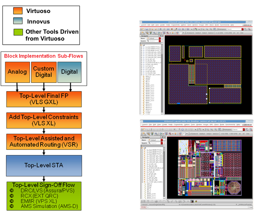Open the Workspace dropdown in the upper Virtuoso window
The height and width of the screenshot is (211, 254).
coord(243,29)
